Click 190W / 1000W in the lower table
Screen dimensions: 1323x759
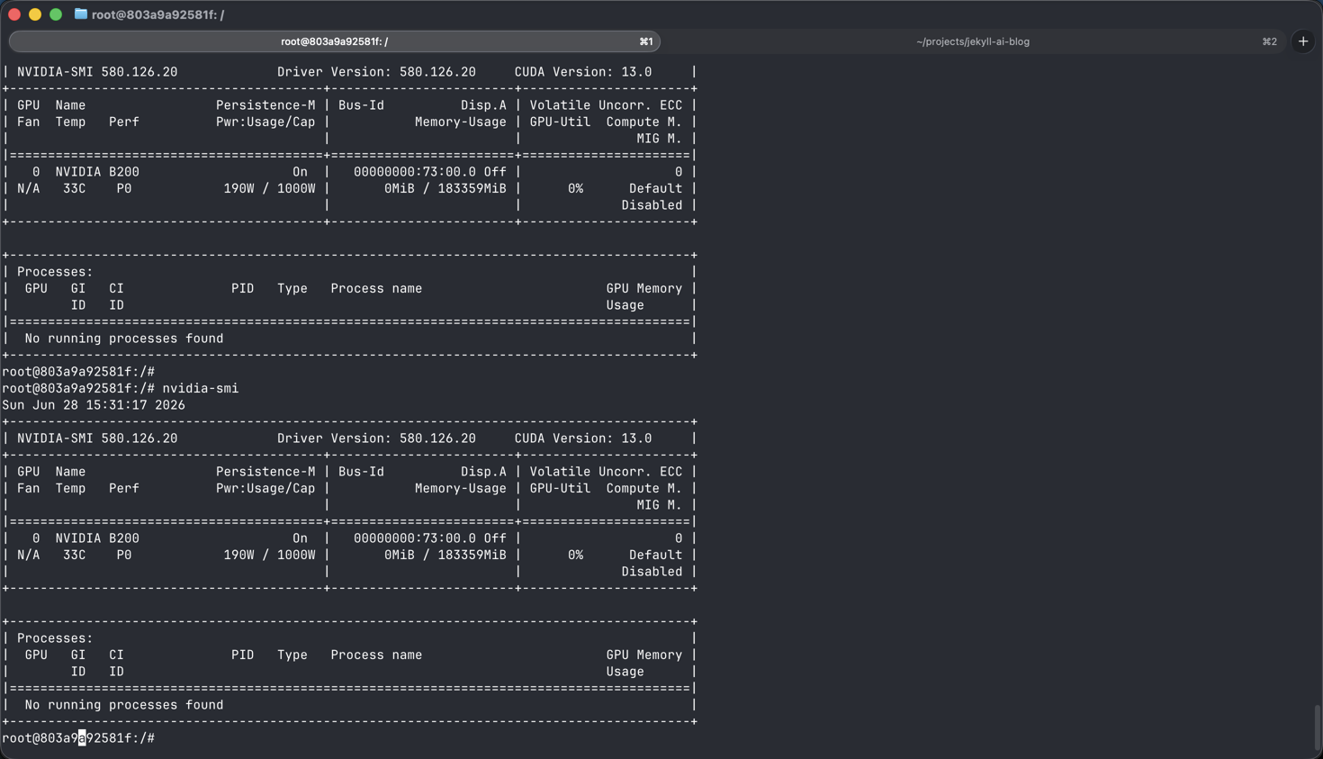pyautogui.click(x=269, y=556)
